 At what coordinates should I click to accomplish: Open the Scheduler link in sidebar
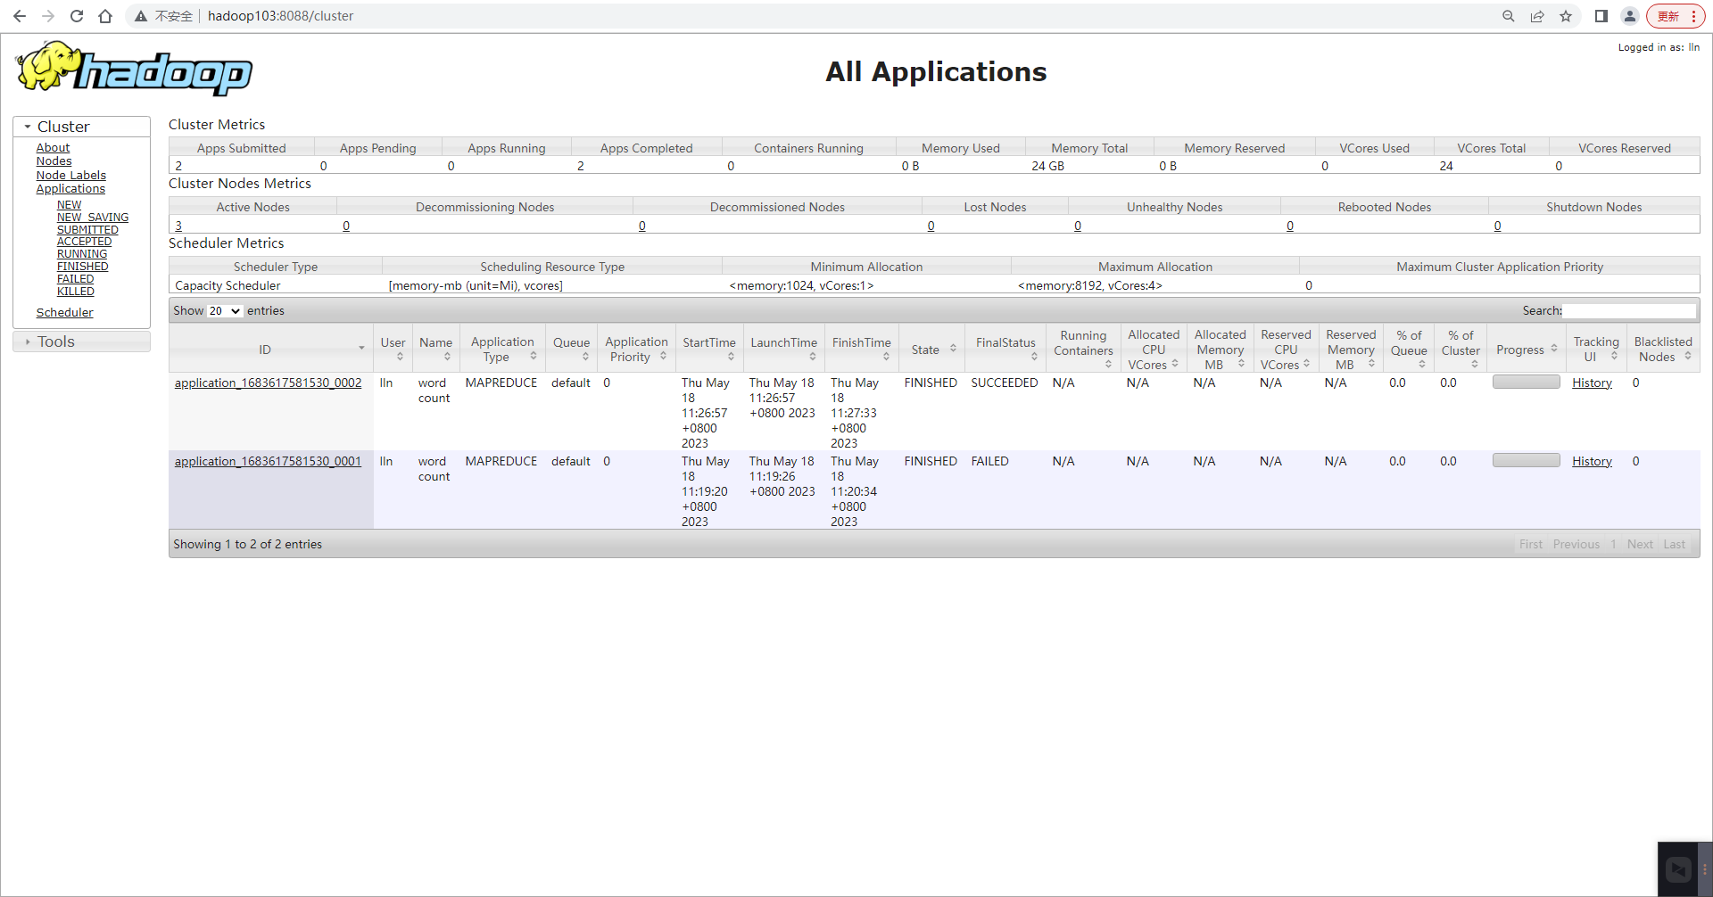(x=64, y=313)
